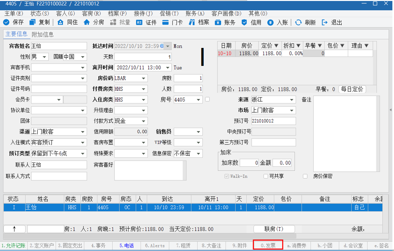Open the 账务(A) menu
The width and height of the screenshot is (394, 251).
coord(195,13)
